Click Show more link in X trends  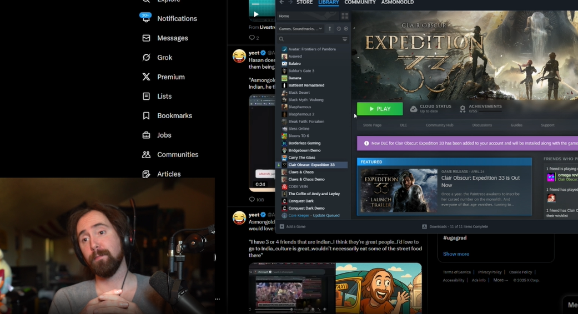point(456,254)
